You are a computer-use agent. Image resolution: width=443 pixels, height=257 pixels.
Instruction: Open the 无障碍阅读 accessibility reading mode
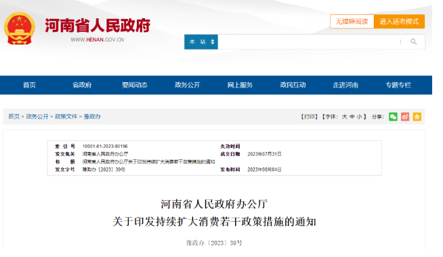click(352, 22)
